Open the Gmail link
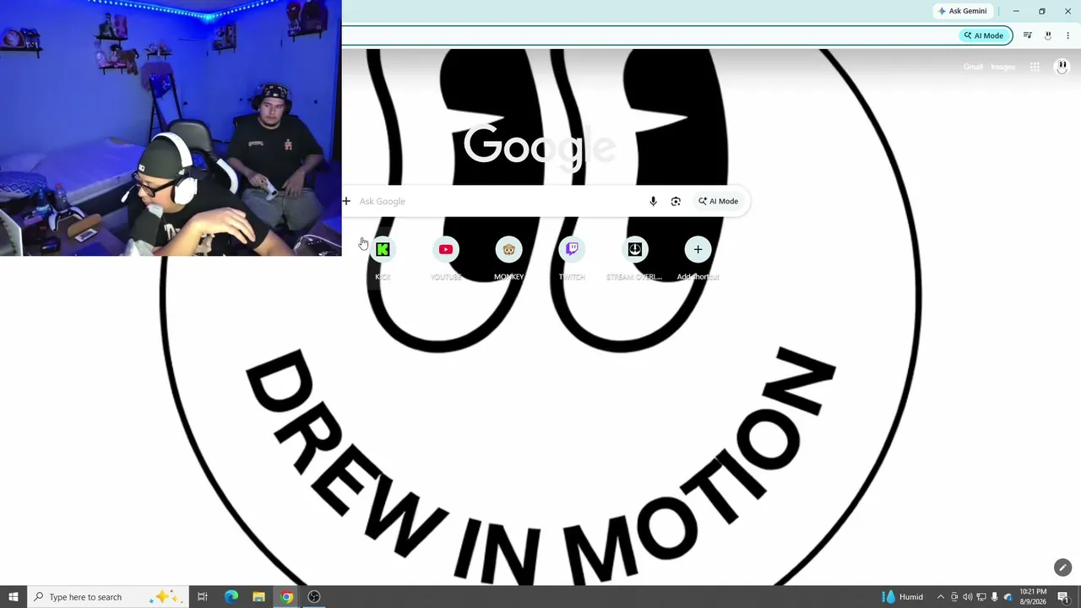Screen dimensions: 1081x608 (x=973, y=67)
